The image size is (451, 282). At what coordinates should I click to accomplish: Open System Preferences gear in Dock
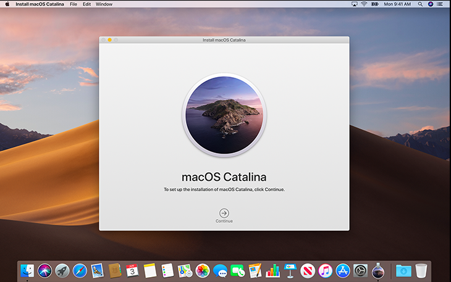pos(360,270)
